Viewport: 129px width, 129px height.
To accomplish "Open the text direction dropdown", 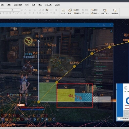I will pos(47,10).
